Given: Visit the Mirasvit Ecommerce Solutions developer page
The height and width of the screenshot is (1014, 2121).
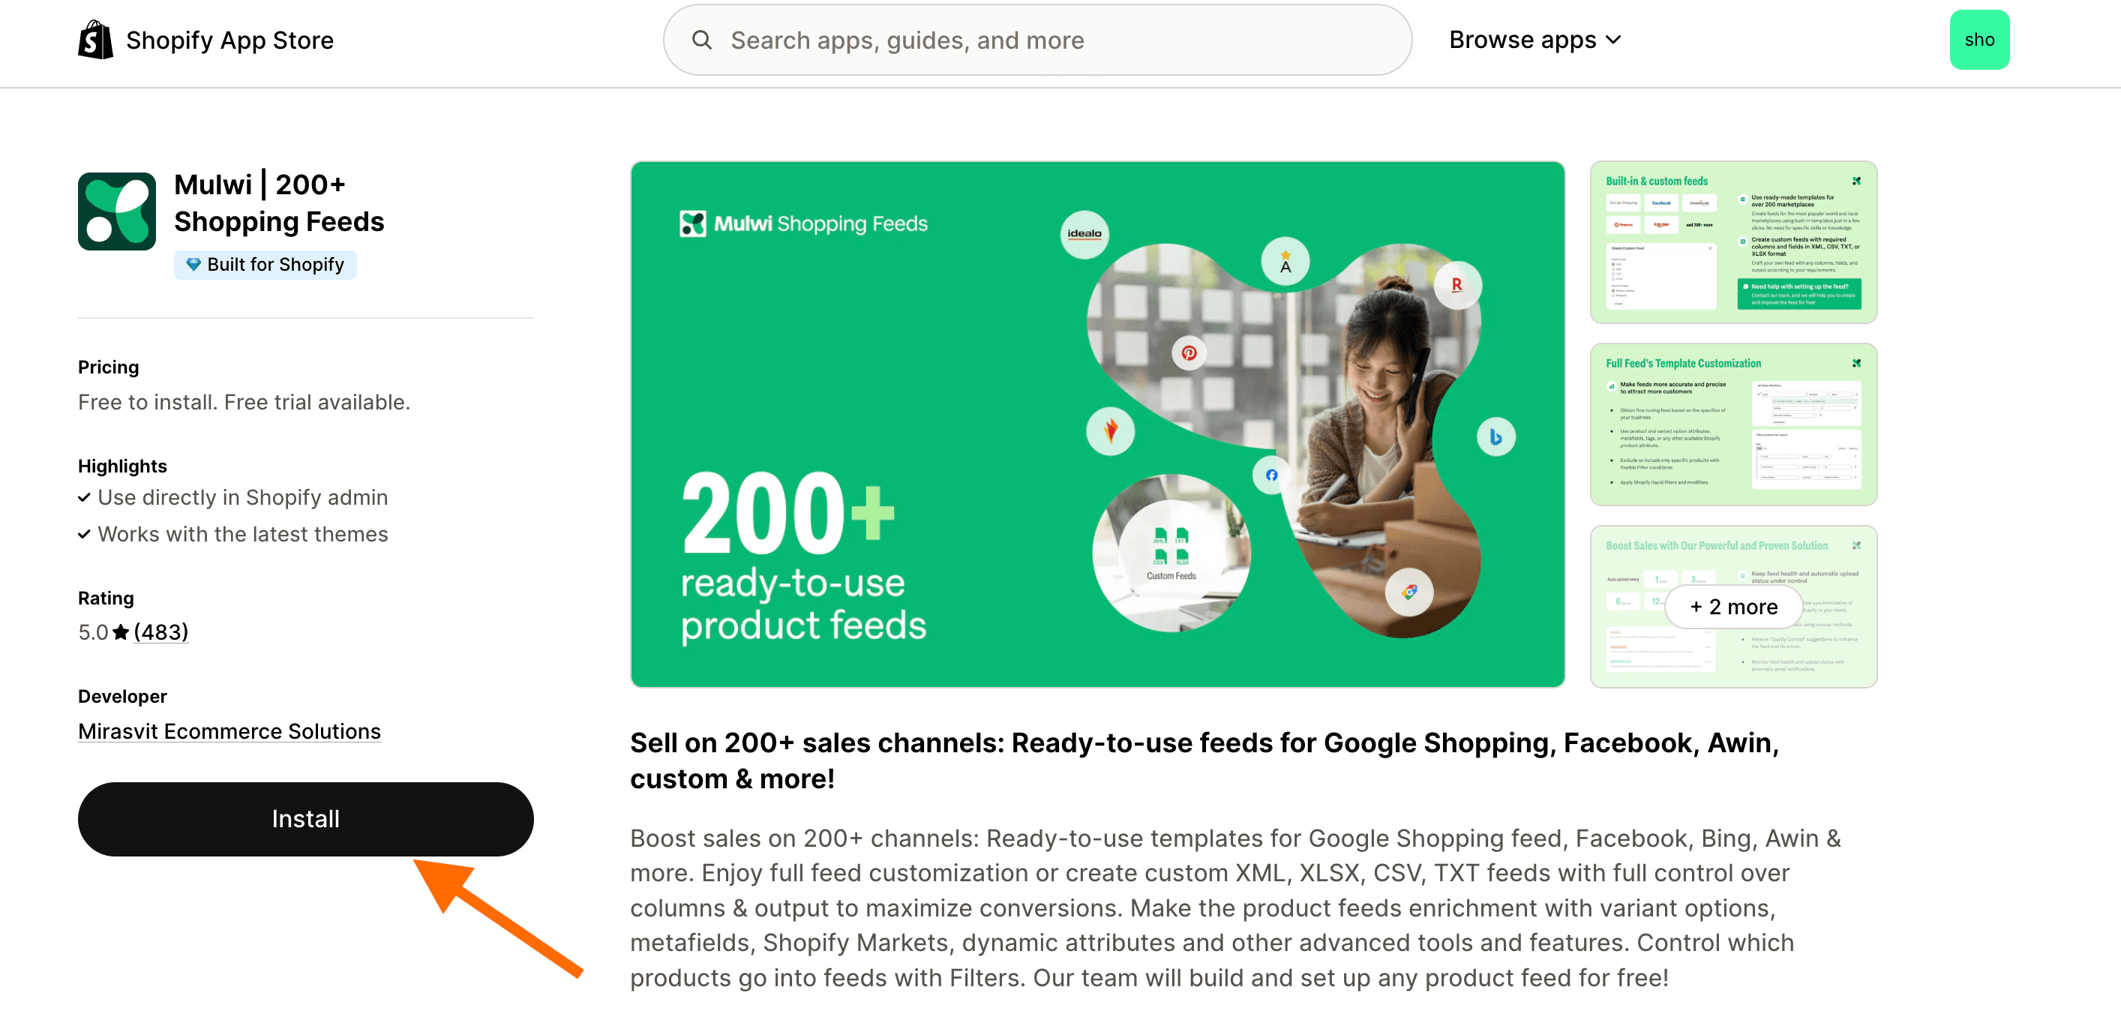Looking at the screenshot, I should click(229, 730).
